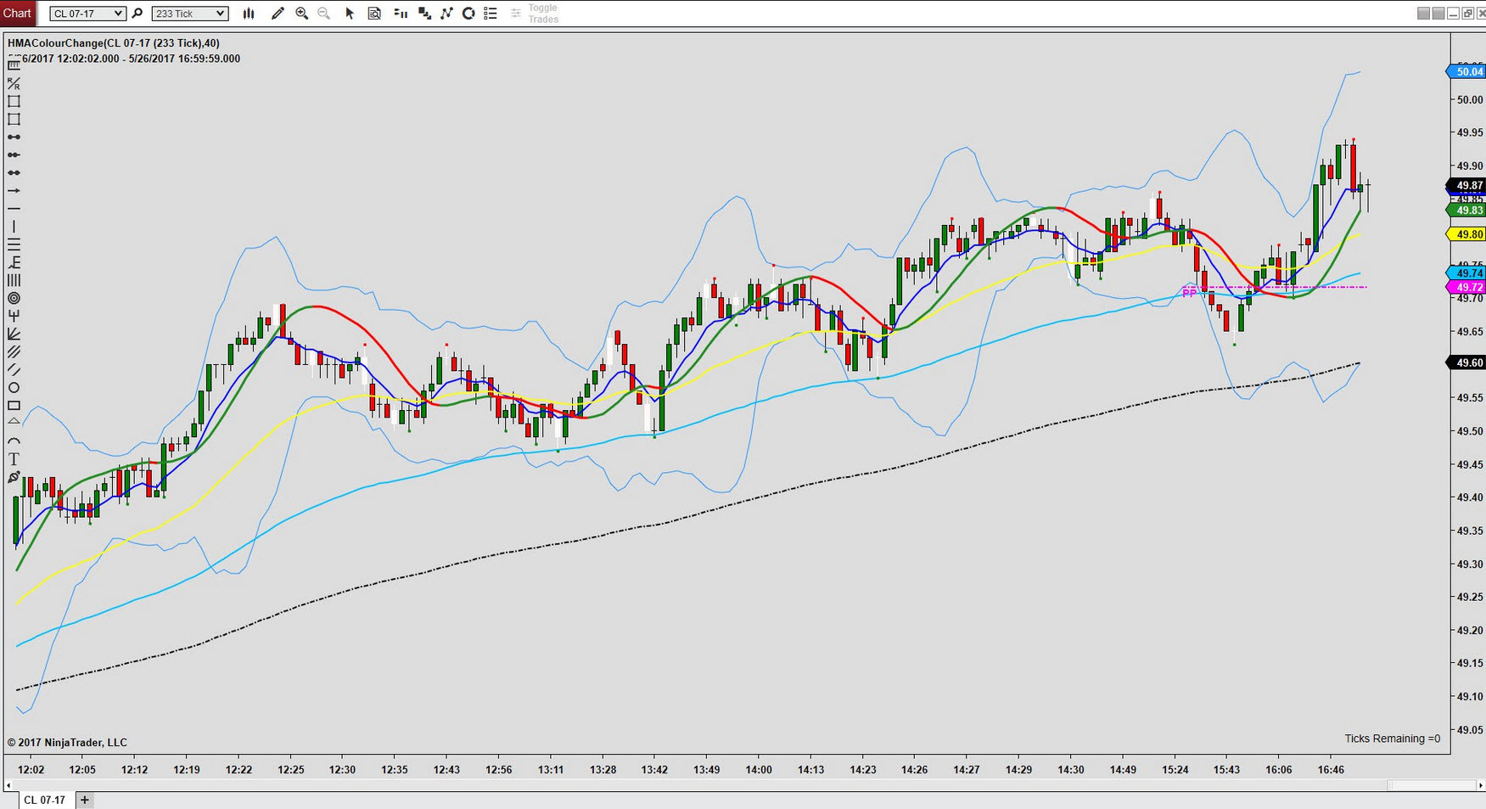
Task: Open the bar type chart style icon
Action: click(x=249, y=14)
